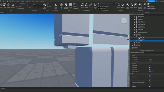Screen dimensions: 164x92
Task: Switch to the PLUGINS ribbon tab
Action: (42, 1)
